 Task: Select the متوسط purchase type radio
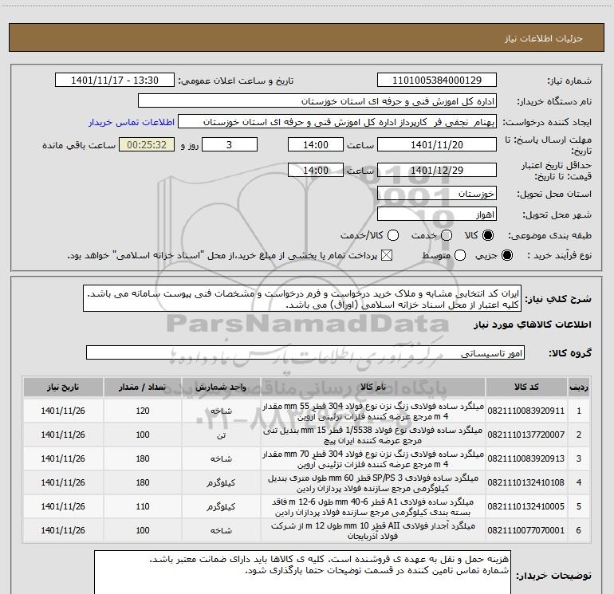pos(460,256)
